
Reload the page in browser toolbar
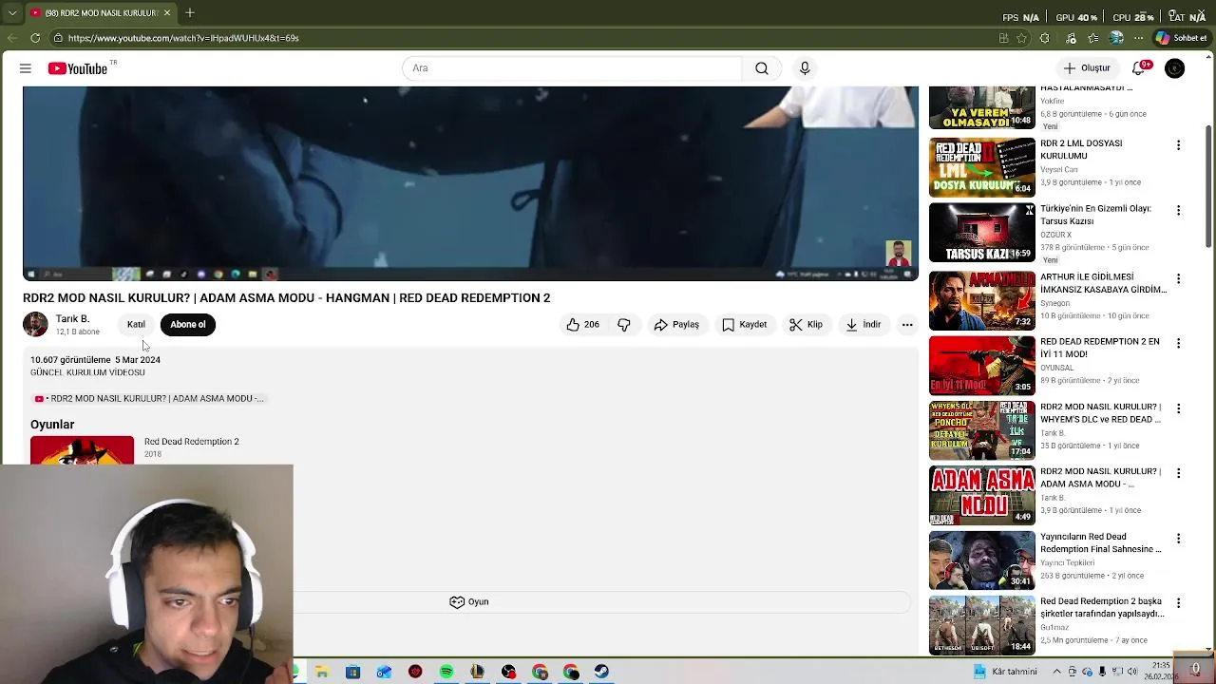pyautogui.click(x=35, y=38)
